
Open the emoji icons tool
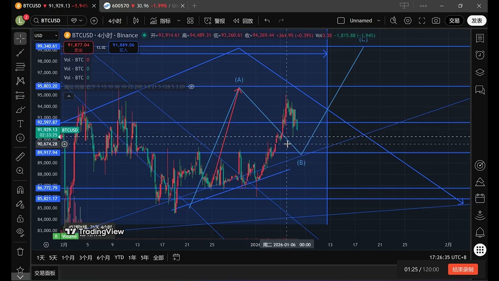tap(20, 138)
